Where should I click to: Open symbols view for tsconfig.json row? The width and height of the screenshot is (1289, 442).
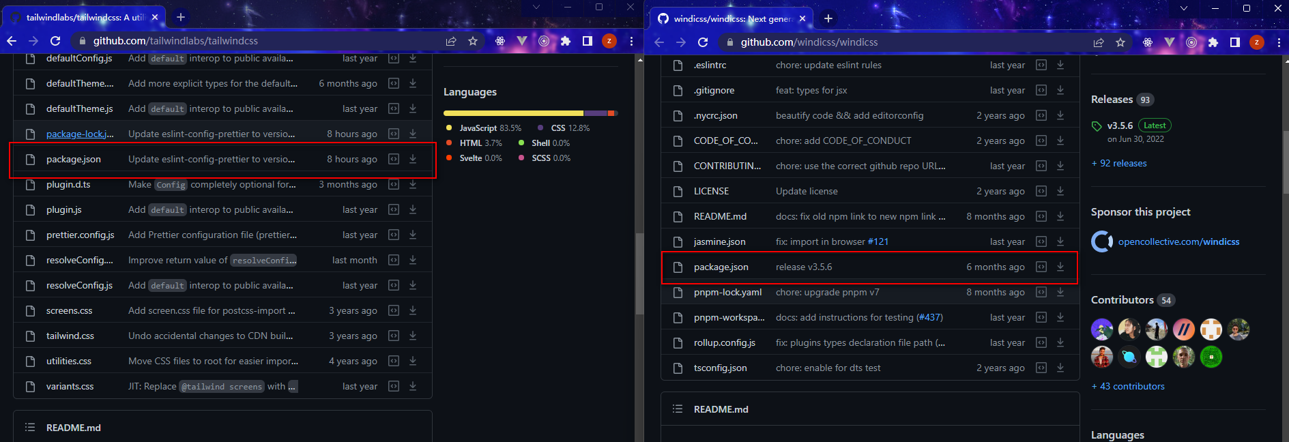coord(1041,368)
